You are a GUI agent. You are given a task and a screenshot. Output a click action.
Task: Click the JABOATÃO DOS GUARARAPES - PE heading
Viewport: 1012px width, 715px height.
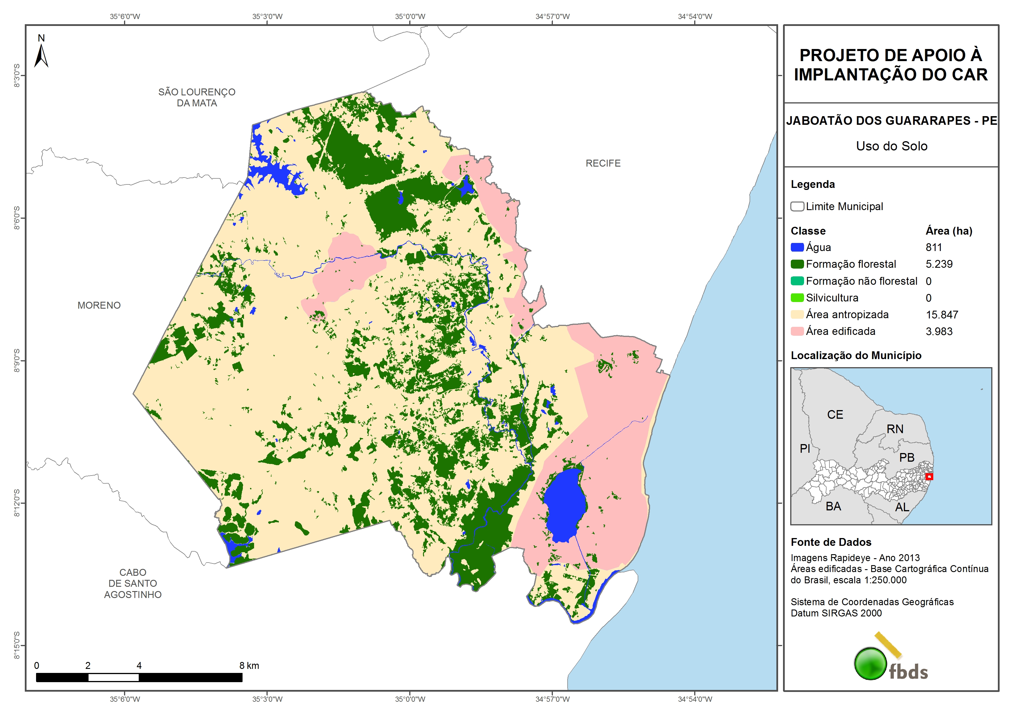891,121
